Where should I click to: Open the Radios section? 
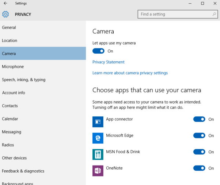pyautogui.click(x=43, y=145)
